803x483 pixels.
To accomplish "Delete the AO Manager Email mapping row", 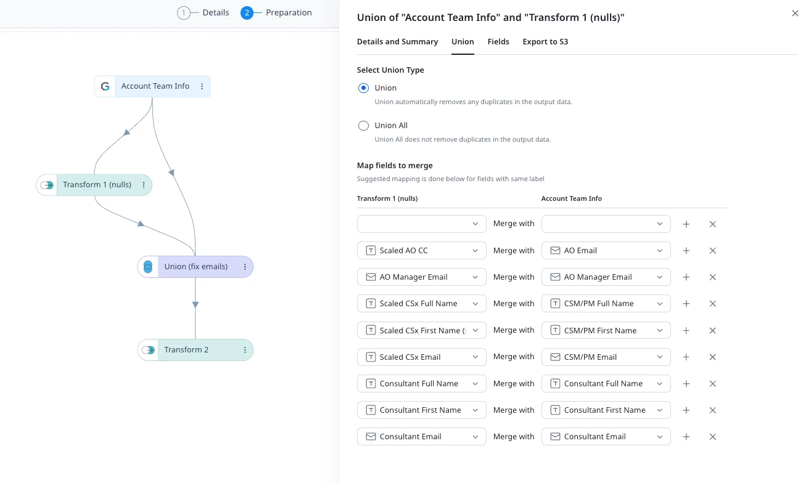I will (712, 277).
